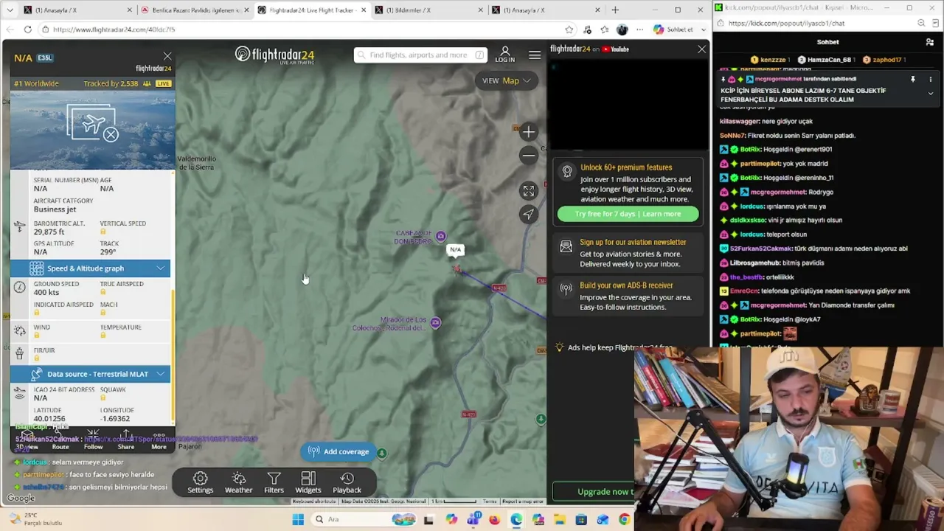Open the browser profile avatar
Screen dimensions: 944x531
coord(622,29)
